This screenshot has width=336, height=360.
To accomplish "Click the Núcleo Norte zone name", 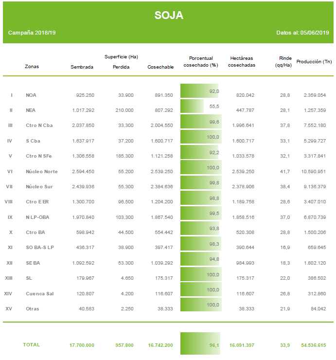I will [x=41, y=172].
